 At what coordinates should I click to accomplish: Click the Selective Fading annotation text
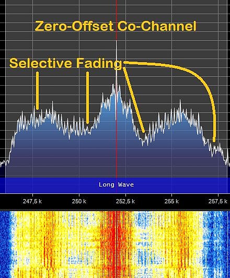click(66, 63)
